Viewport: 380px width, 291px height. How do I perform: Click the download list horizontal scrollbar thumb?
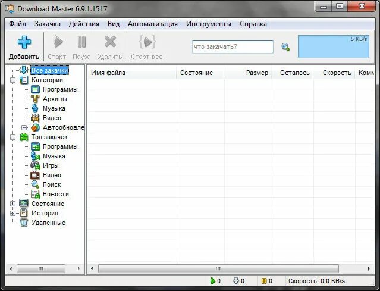(218, 268)
